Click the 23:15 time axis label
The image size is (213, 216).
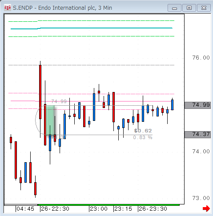pos(123,209)
